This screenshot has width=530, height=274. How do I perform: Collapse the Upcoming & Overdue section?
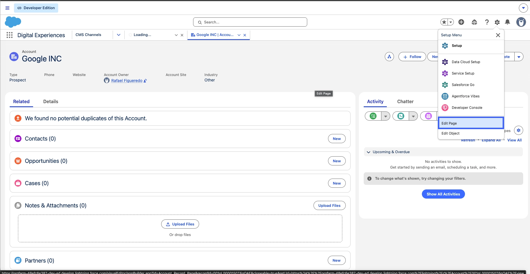(x=369, y=152)
